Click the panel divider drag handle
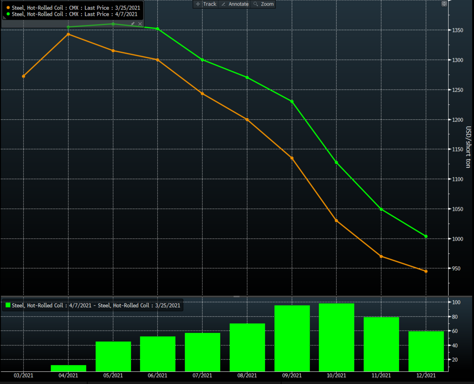 [x=236, y=296]
